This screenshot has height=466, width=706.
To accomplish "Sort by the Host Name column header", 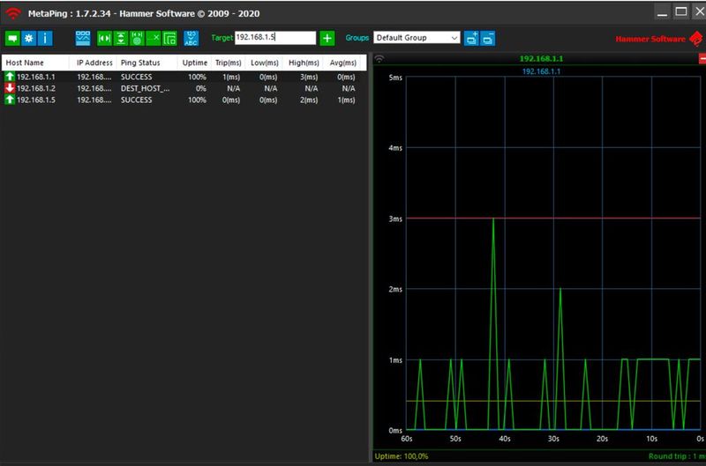I will click(25, 63).
